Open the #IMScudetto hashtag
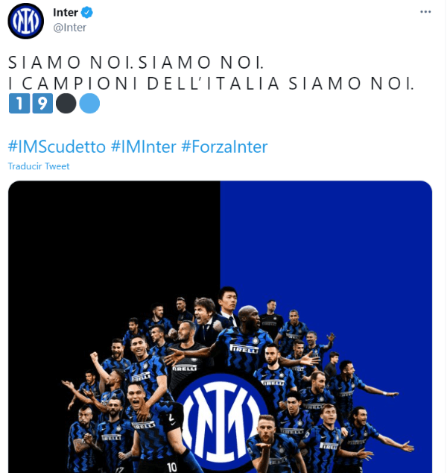Image resolution: width=447 pixels, height=473 pixels. pyautogui.click(x=57, y=146)
